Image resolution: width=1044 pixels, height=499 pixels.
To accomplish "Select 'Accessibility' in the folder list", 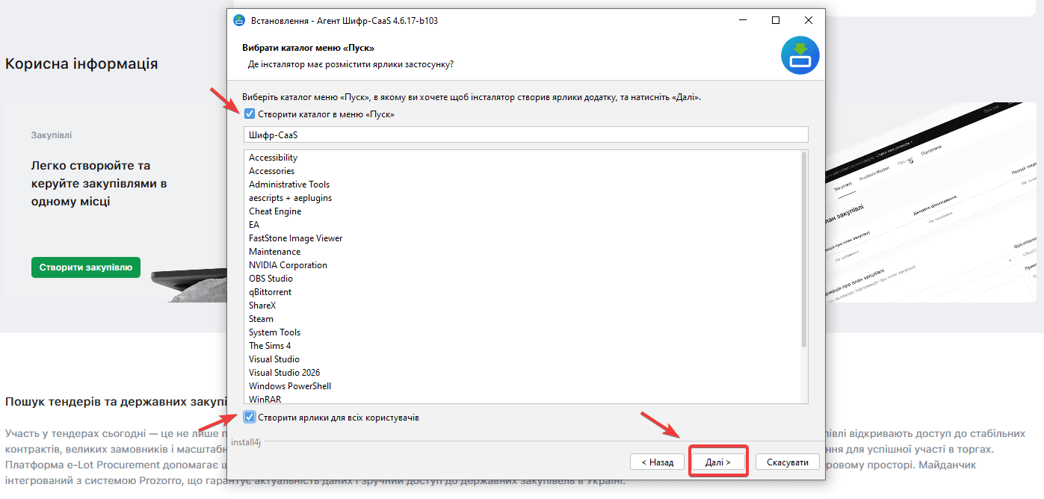I will click(273, 158).
